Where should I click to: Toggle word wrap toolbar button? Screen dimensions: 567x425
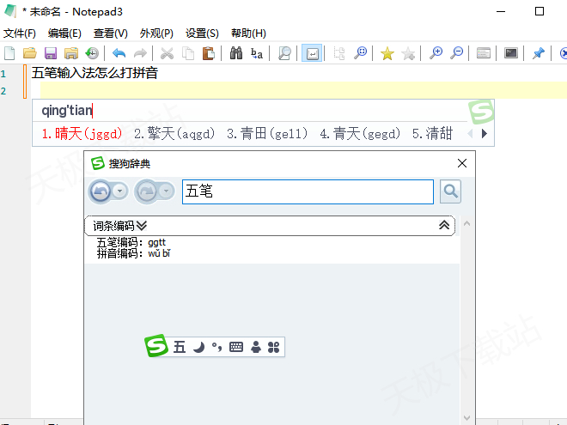(x=312, y=53)
